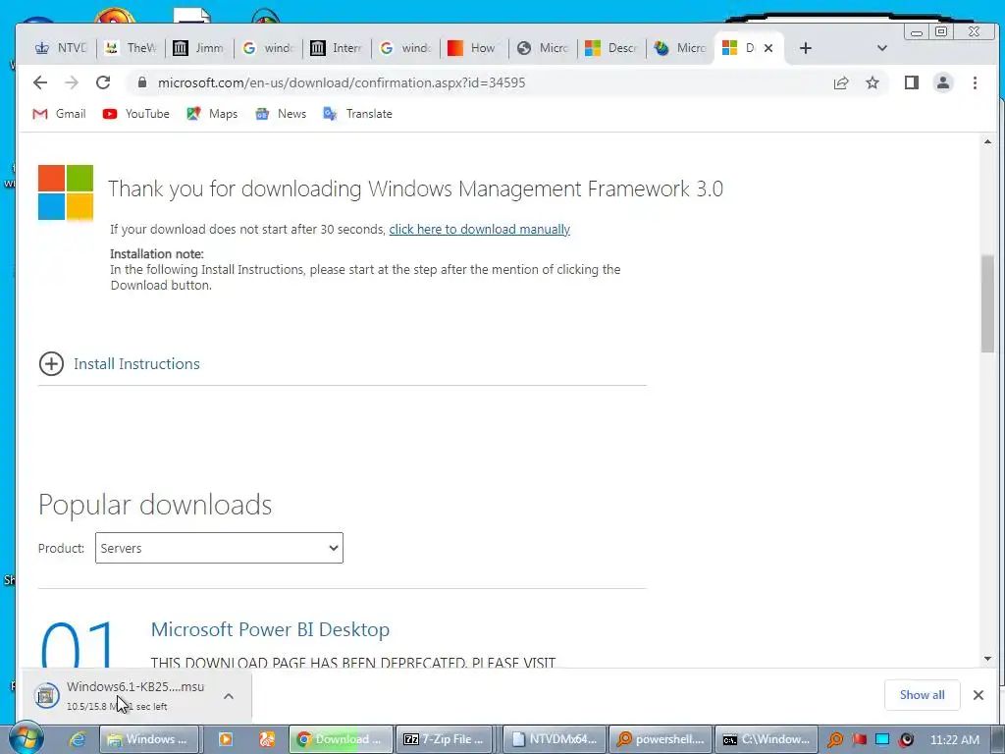
Task: Open Windows Explorer taskbar item
Action: 149,739
